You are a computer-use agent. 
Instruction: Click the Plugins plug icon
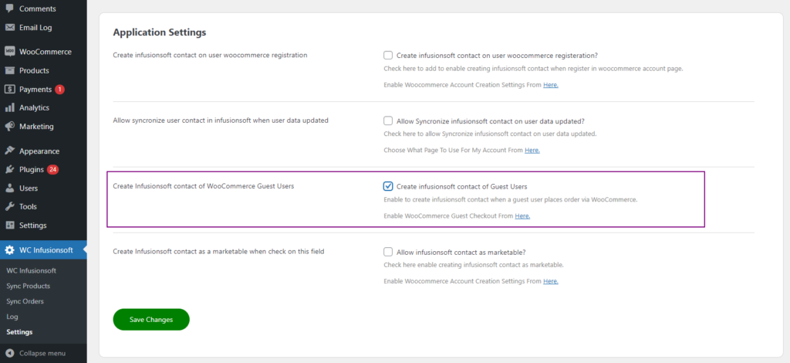point(9,169)
